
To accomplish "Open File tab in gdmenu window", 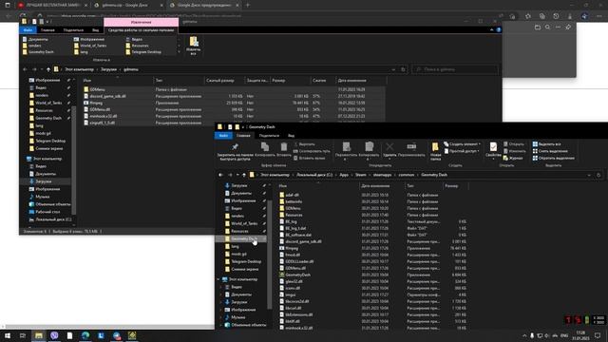I will click(x=28, y=30).
